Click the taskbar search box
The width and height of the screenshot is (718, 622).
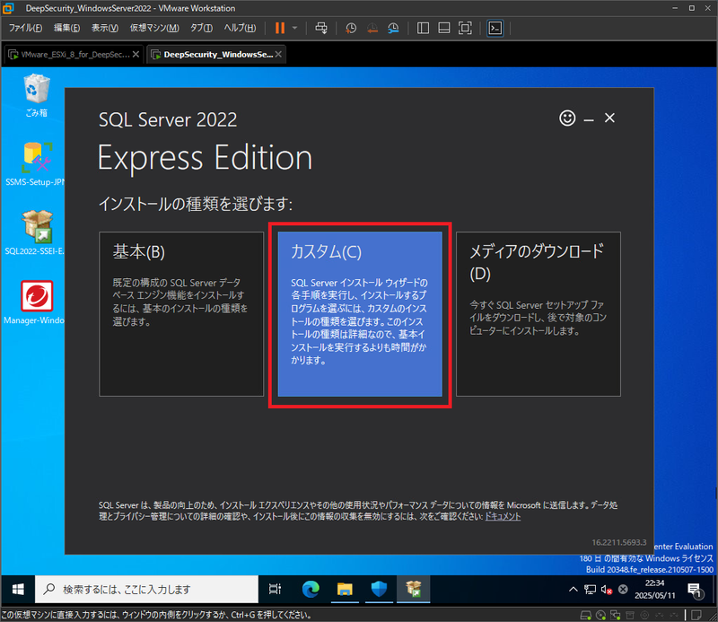pyautogui.click(x=146, y=589)
